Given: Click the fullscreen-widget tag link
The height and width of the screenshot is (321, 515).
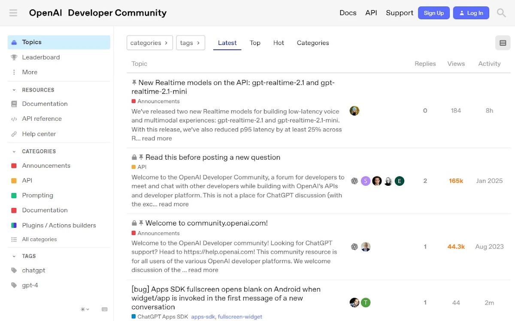Looking at the screenshot, I should pos(240,317).
